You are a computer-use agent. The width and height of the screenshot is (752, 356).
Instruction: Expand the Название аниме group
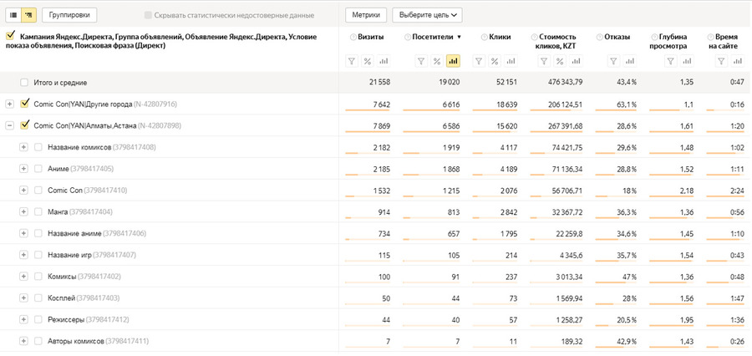click(x=23, y=233)
